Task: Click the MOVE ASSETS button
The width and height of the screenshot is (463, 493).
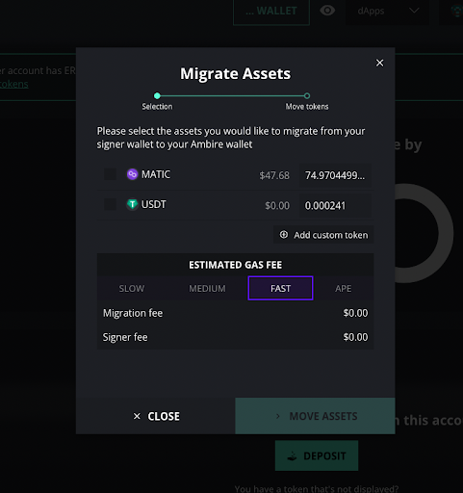Action: pyautogui.click(x=315, y=416)
